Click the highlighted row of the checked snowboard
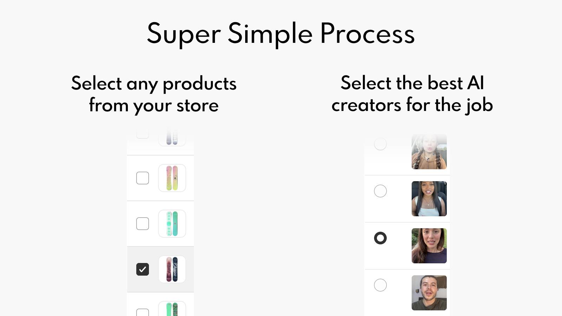 click(x=161, y=269)
